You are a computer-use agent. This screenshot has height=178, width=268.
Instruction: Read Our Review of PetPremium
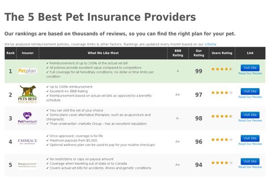tap(250, 121)
